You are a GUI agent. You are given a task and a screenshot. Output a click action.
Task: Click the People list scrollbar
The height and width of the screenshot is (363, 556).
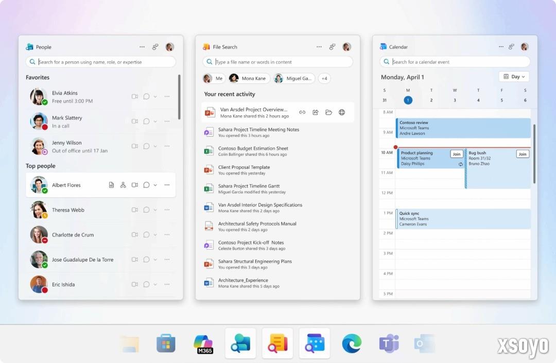coord(180,97)
